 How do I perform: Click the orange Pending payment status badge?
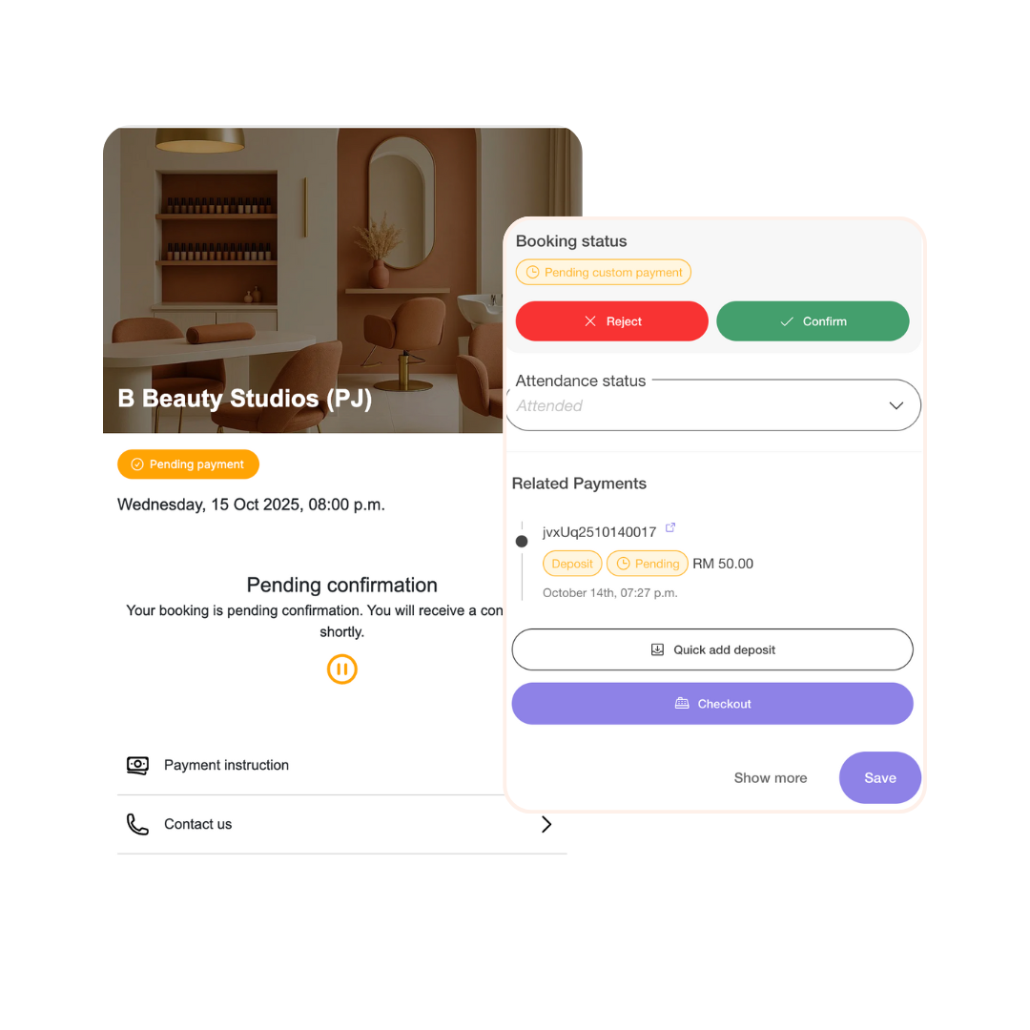[x=188, y=464]
